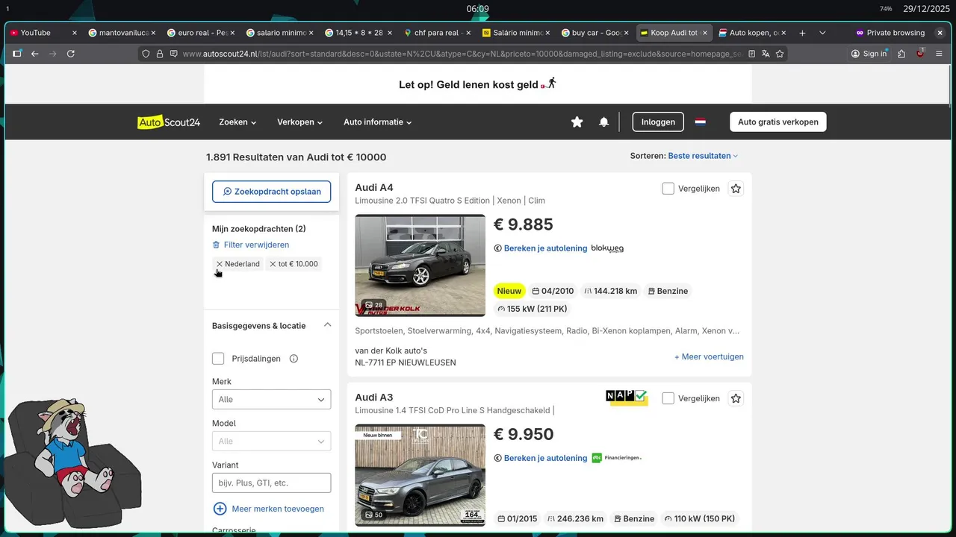Tick Vergelijken checkbox for Audi A3
The width and height of the screenshot is (956, 537).
(668, 398)
